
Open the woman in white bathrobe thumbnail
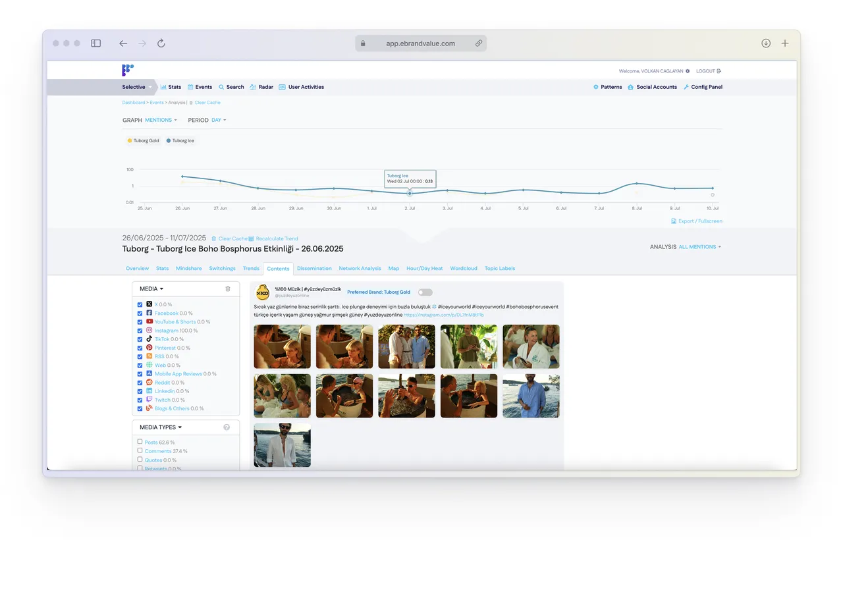coord(531,346)
